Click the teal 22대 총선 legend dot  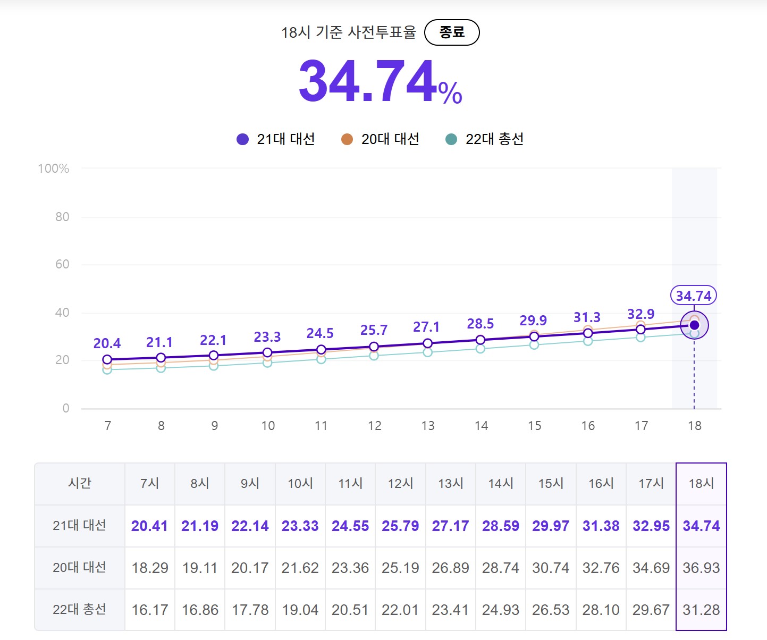(451, 138)
